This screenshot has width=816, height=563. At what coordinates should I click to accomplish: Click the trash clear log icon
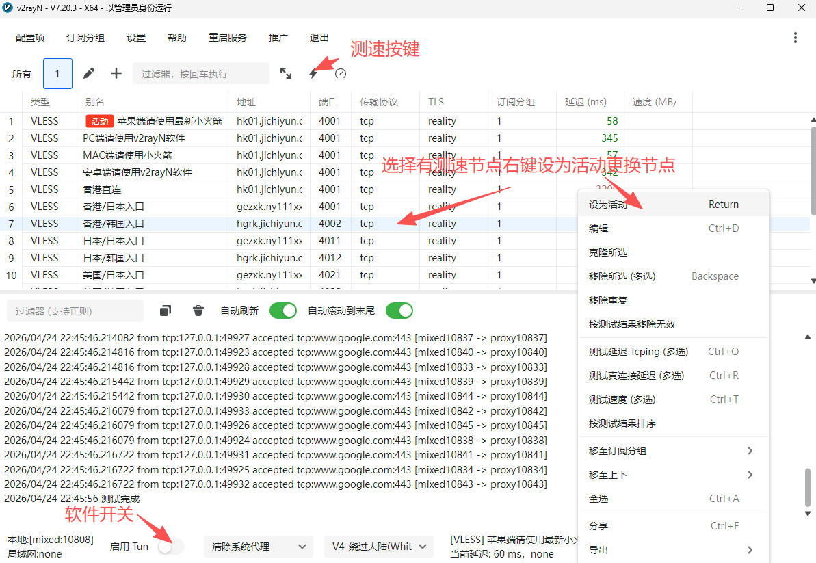(198, 311)
